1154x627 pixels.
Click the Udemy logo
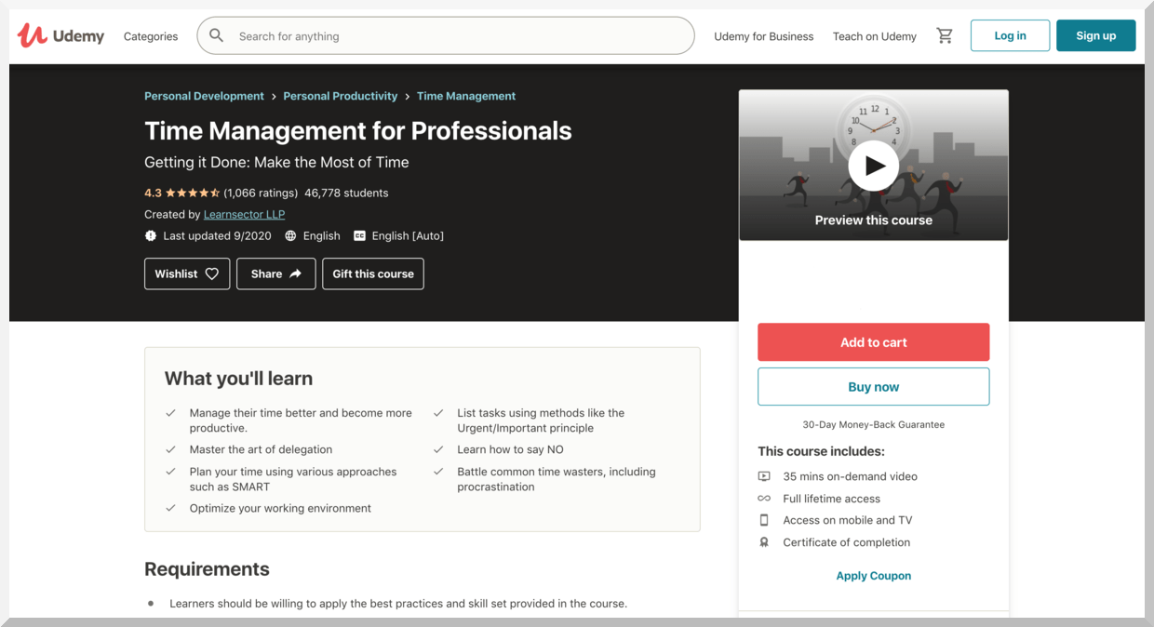click(x=60, y=36)
